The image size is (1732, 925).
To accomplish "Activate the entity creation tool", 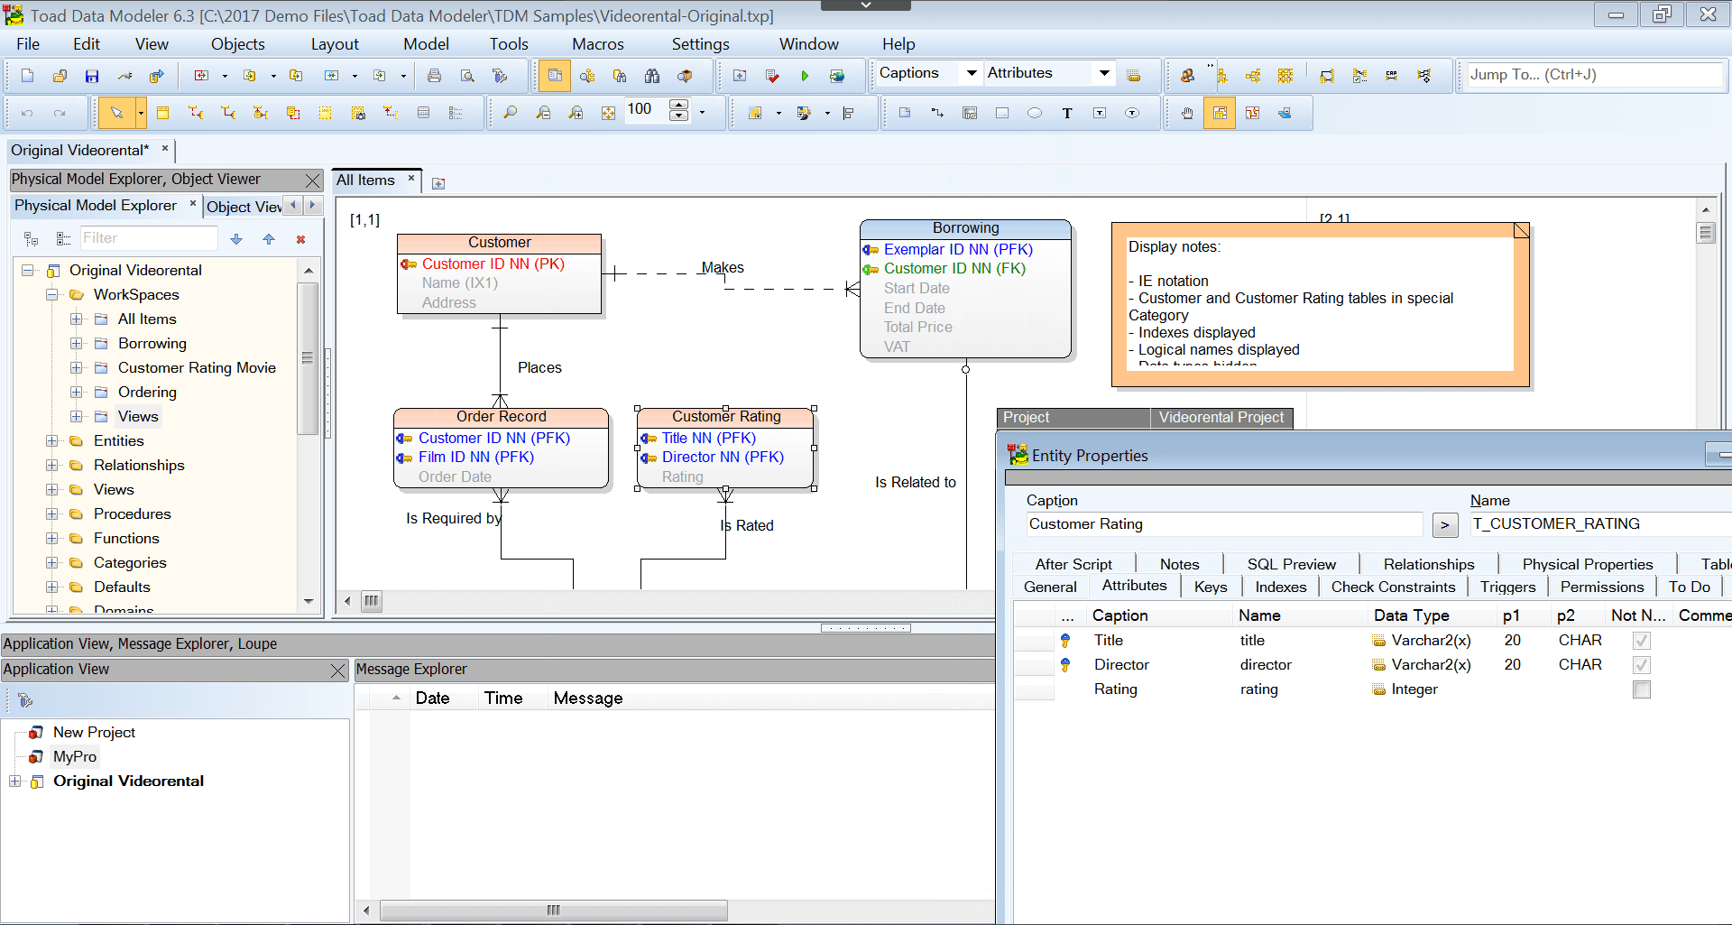I will pos(162,113).
